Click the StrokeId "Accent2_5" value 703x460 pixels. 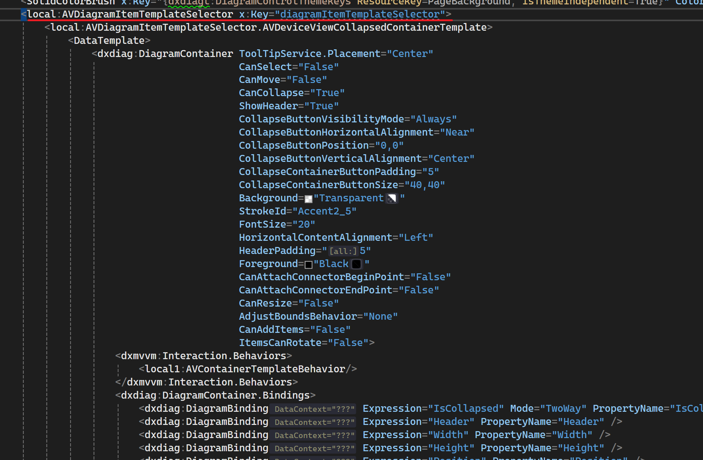324,211
